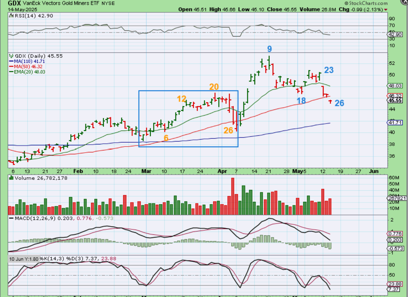Click the 52 label on price axis

[x=392, y=63]
